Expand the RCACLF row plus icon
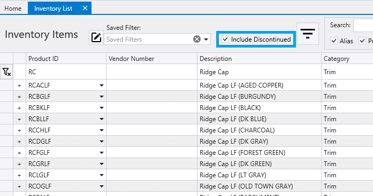The width and height of the screenshot is (373, 196). click(x=19, y=85)
